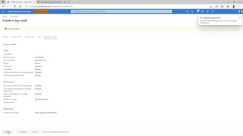Open the notifications bell with badge
The width and height of the screenshot is (243, 136).
[197, 11]
